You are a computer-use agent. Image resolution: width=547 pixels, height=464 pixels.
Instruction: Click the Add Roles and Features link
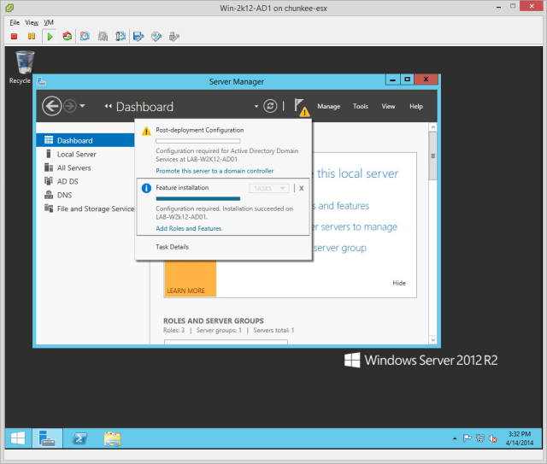(x=188, y=228)
